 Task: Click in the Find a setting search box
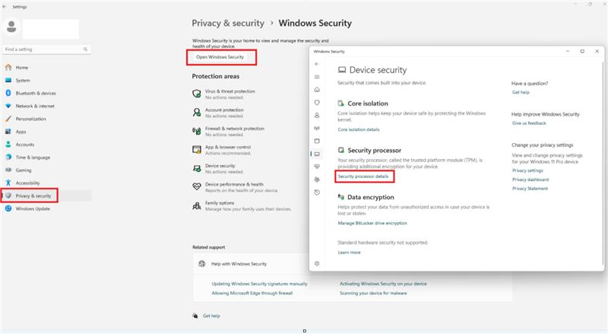click(x=46, y=49)
